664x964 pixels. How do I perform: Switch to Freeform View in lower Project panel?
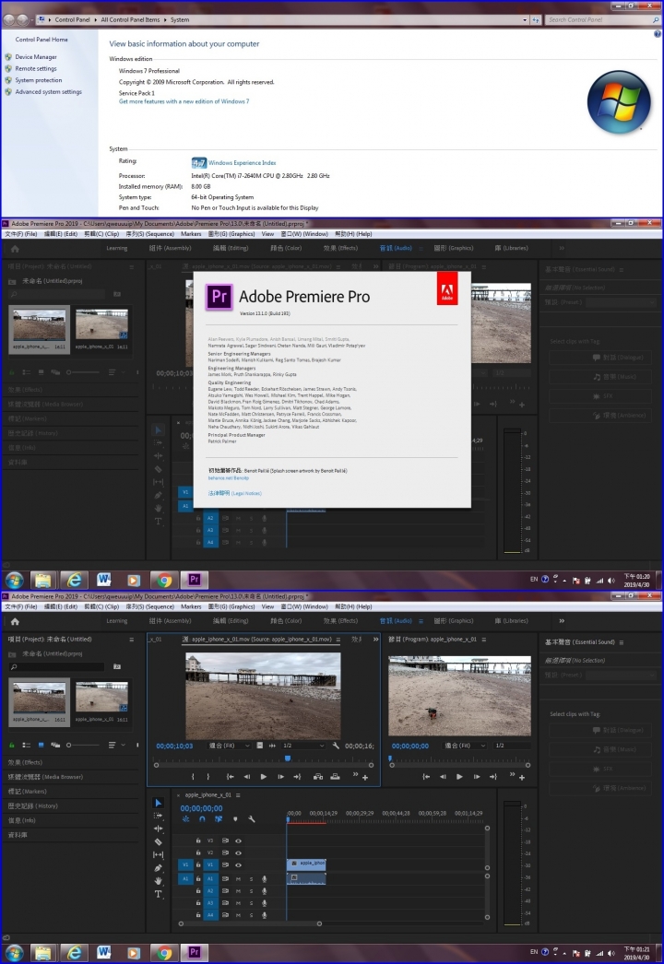point(55,746)
